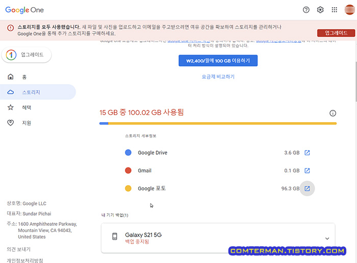Click the Google Drive label
Viewport: 357px width, 263px height.
[152, 153]
